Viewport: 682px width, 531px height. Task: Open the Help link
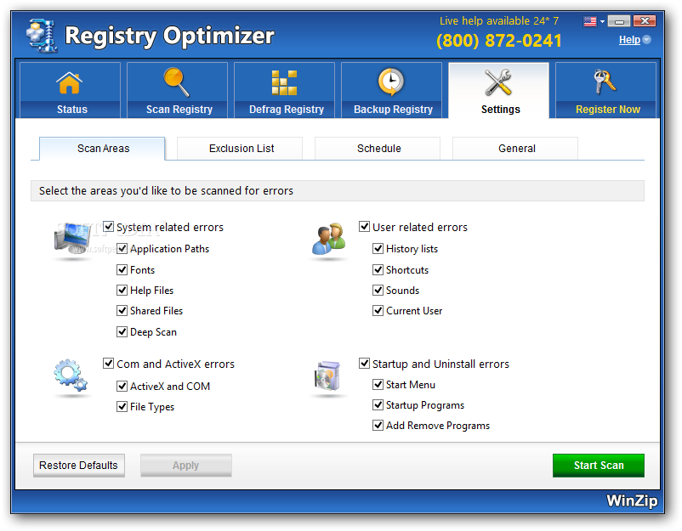click(x=629, y=40)
